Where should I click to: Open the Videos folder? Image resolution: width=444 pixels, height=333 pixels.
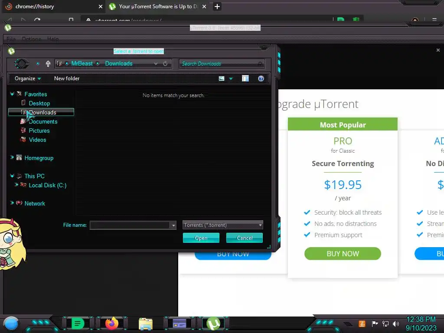(x=37, y=140)
